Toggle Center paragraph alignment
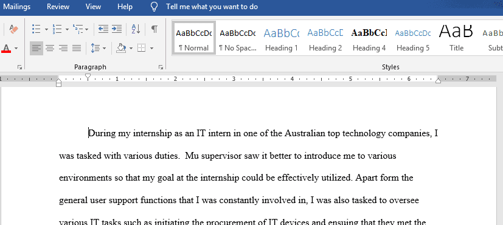This screenshot has height=225, width=503. (50, 49)
